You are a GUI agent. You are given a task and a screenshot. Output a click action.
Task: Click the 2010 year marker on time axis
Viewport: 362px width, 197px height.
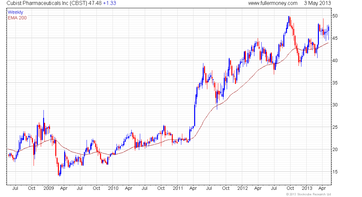(113, 188)
